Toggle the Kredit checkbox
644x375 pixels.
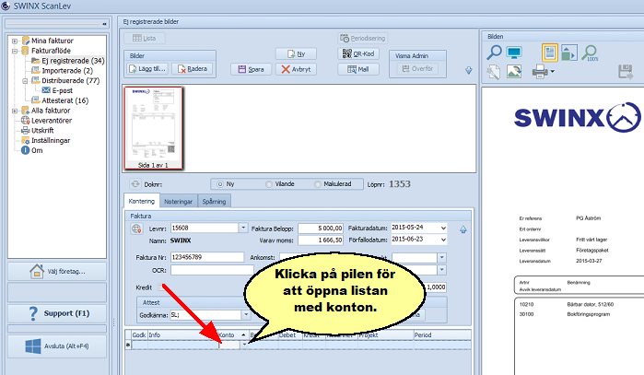[161, 287]
